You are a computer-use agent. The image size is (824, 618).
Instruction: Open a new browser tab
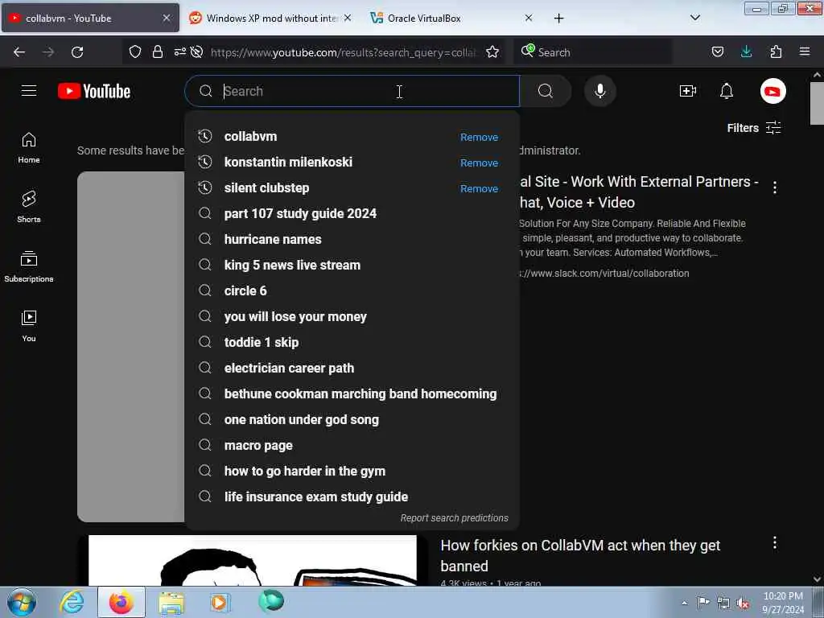(558, 19)
